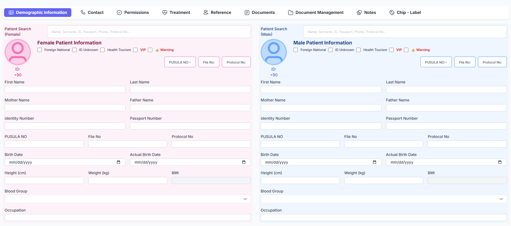Click male File No: button
The image size is (511, 226).
tap(465, 62)
